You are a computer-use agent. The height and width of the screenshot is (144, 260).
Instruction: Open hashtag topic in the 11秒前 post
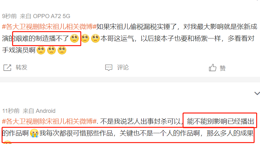49,121
